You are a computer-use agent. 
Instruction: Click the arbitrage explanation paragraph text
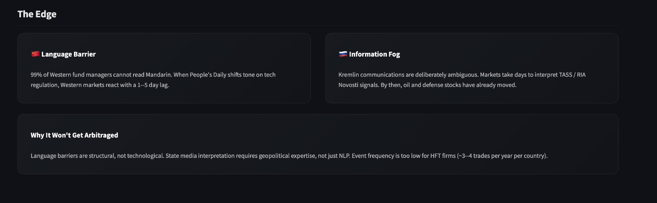tap(289, 156)
